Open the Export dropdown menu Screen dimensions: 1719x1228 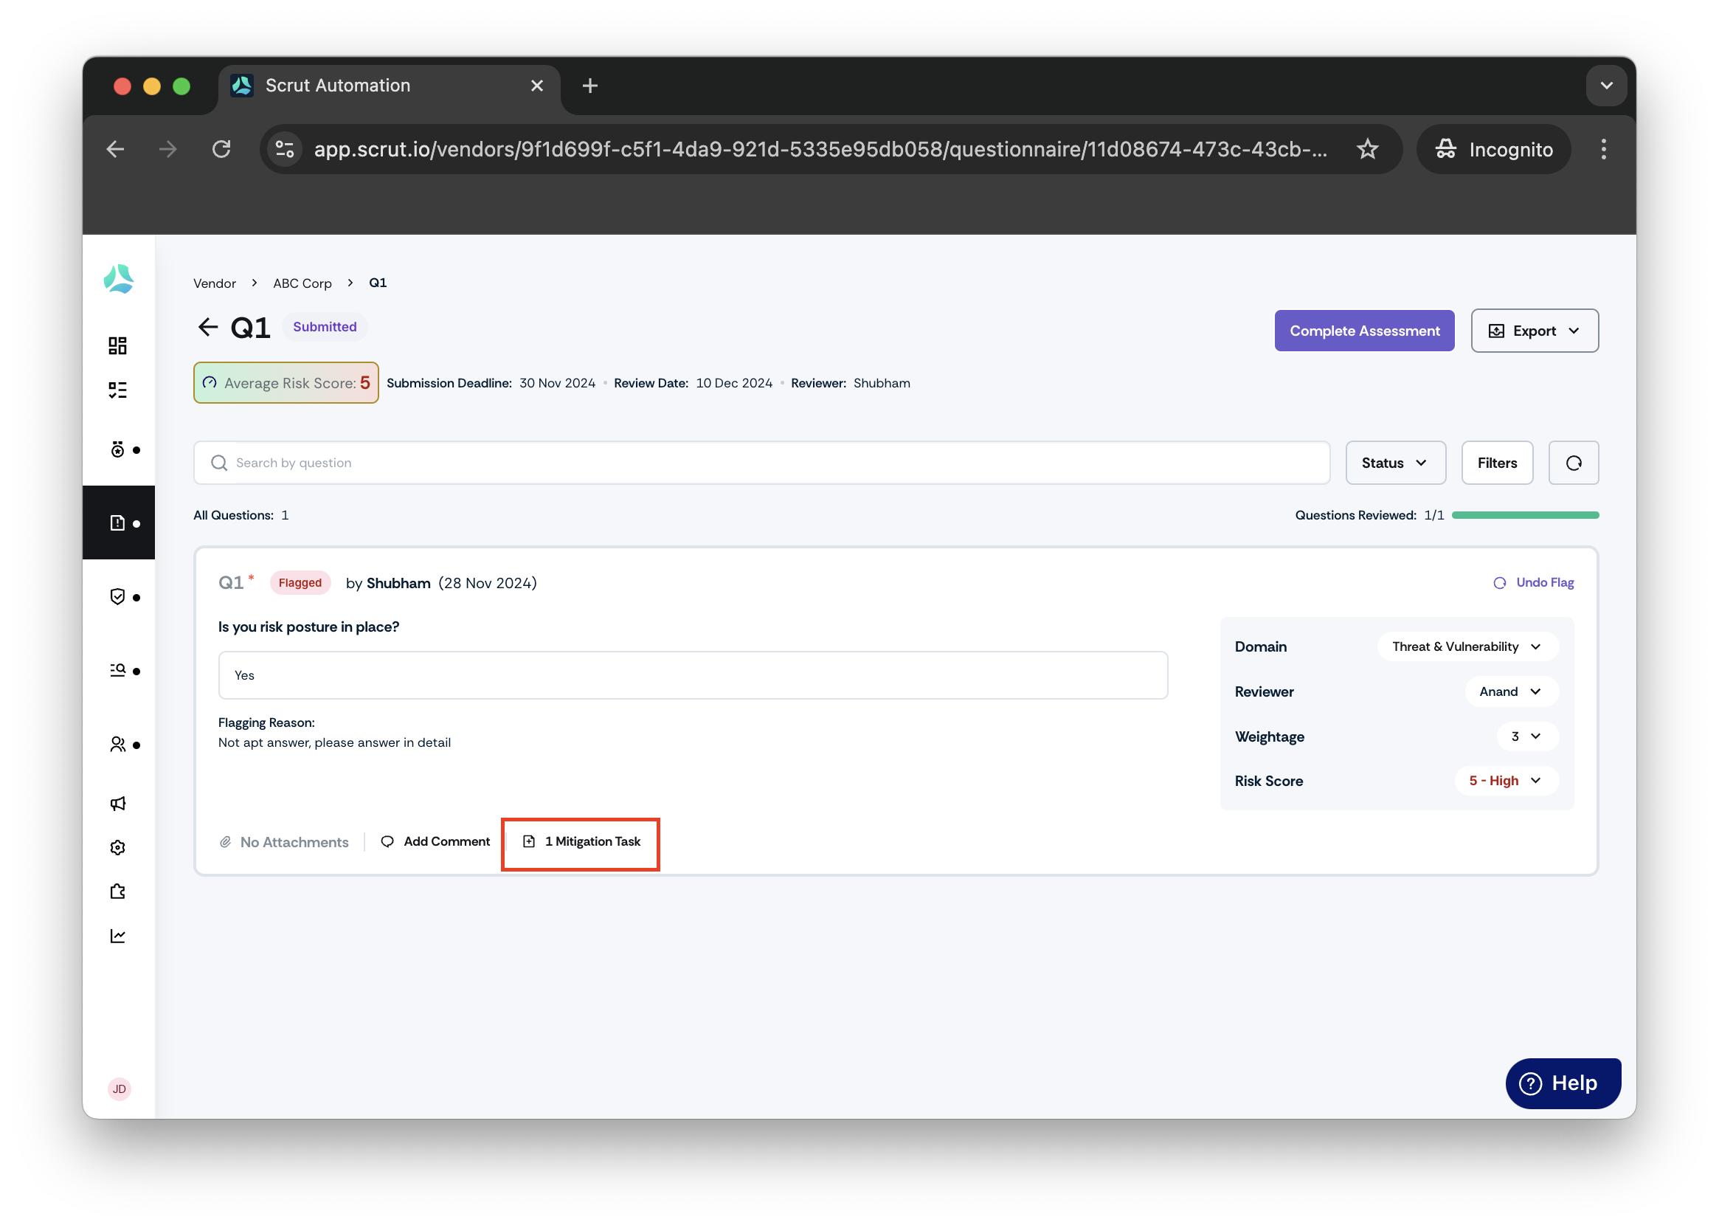[1534, 331]
